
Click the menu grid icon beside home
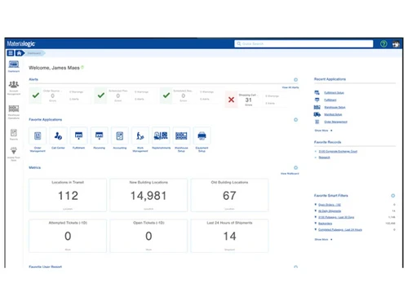pyautogui.click(x=11, y=53)
